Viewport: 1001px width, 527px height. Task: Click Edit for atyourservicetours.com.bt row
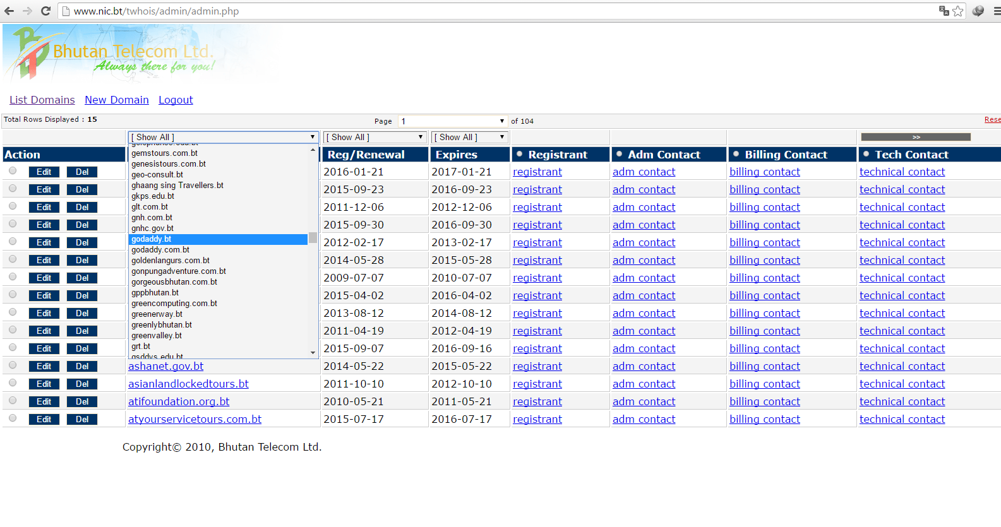coord(44,419)
